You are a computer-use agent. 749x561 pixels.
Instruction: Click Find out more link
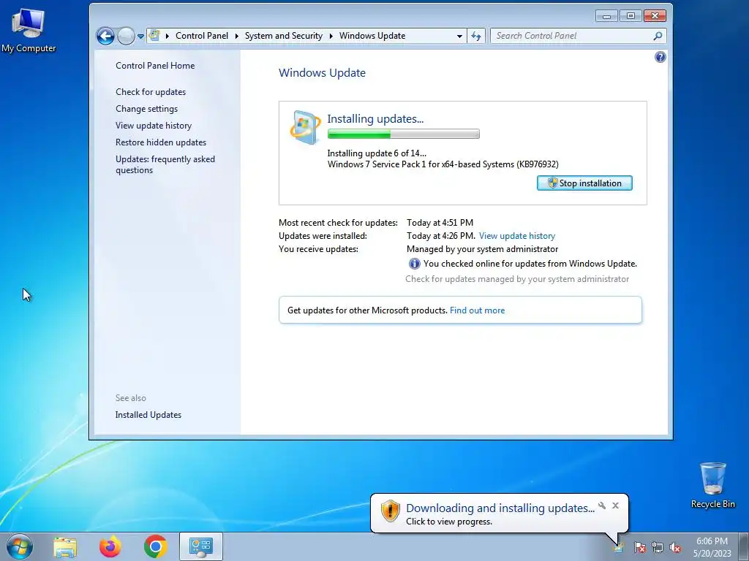[477, 310]
